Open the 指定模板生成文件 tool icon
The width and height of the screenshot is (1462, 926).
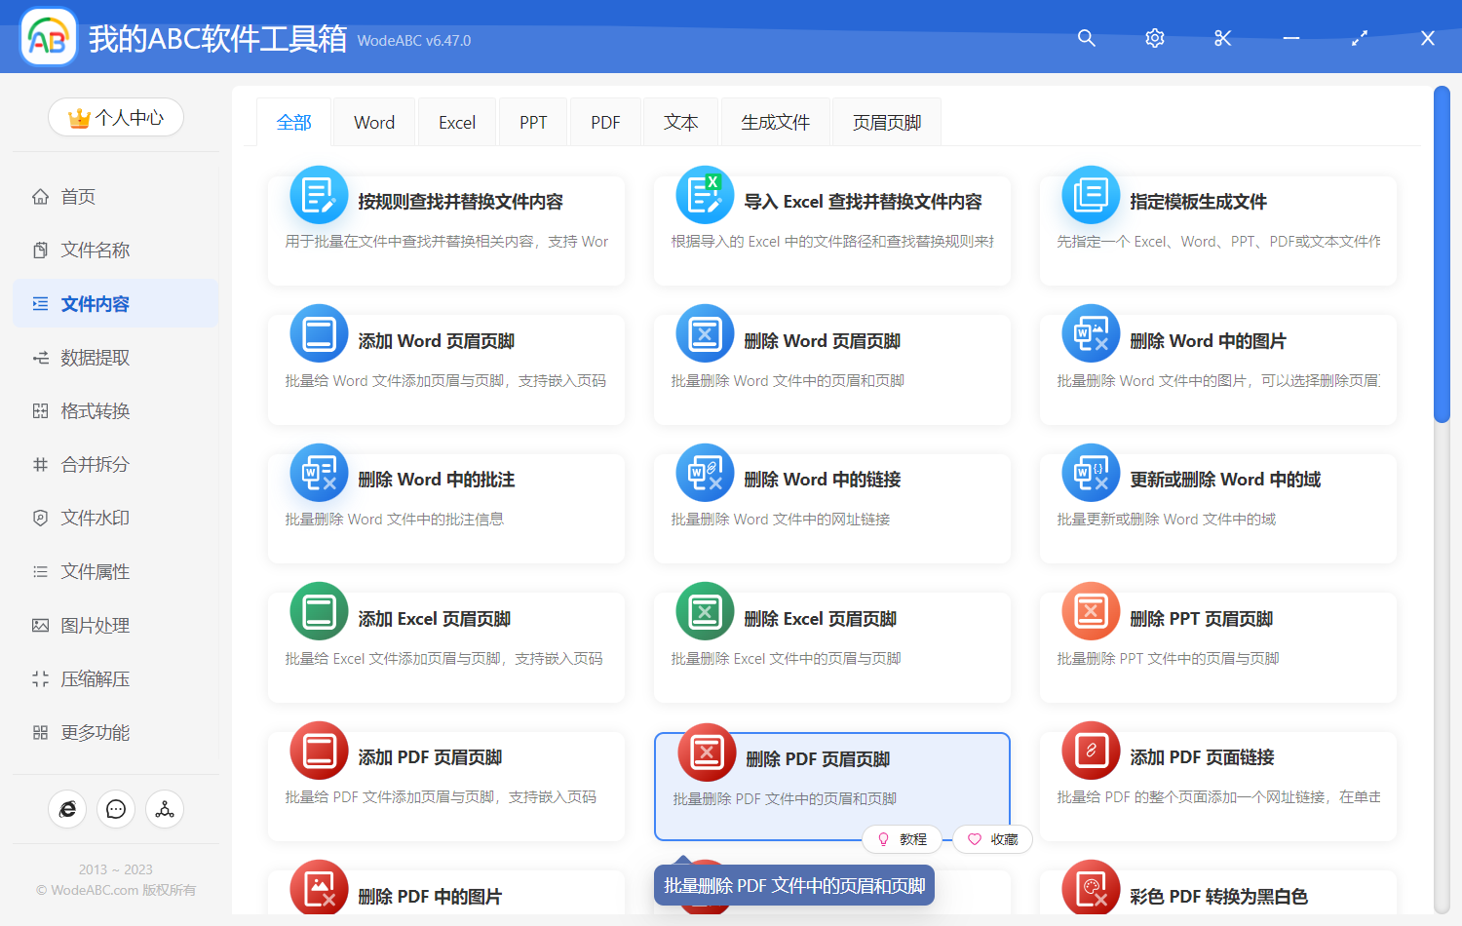click(1091, 195)
